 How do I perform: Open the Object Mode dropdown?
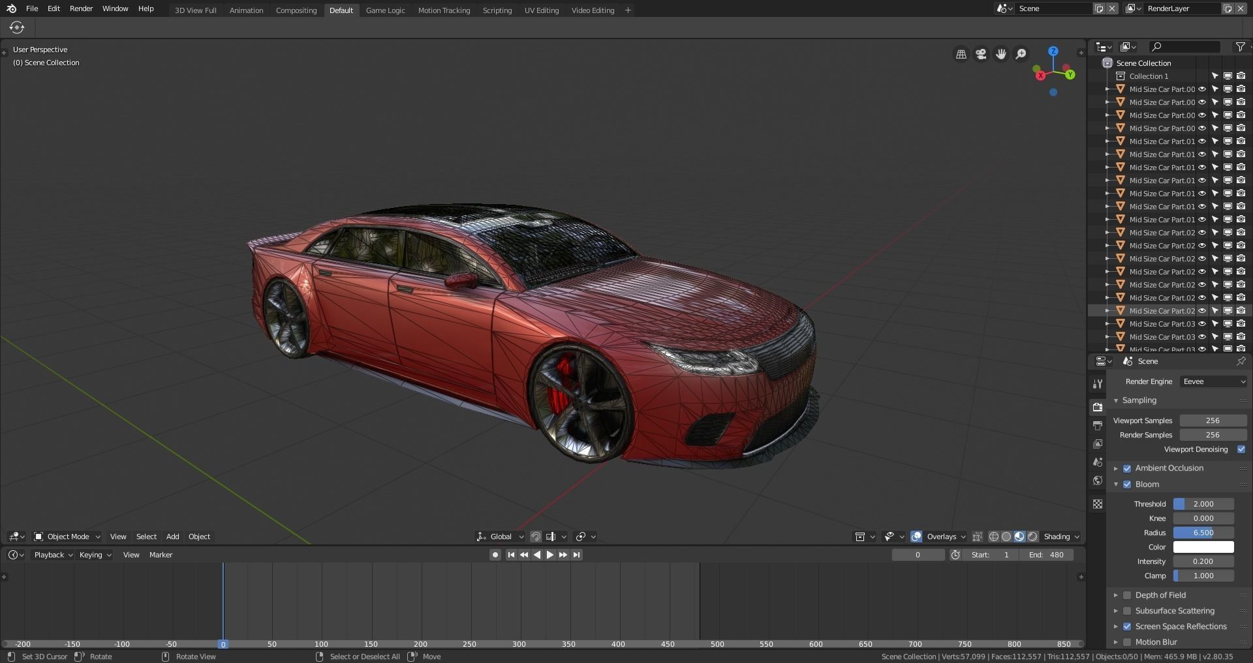point(67,537)
